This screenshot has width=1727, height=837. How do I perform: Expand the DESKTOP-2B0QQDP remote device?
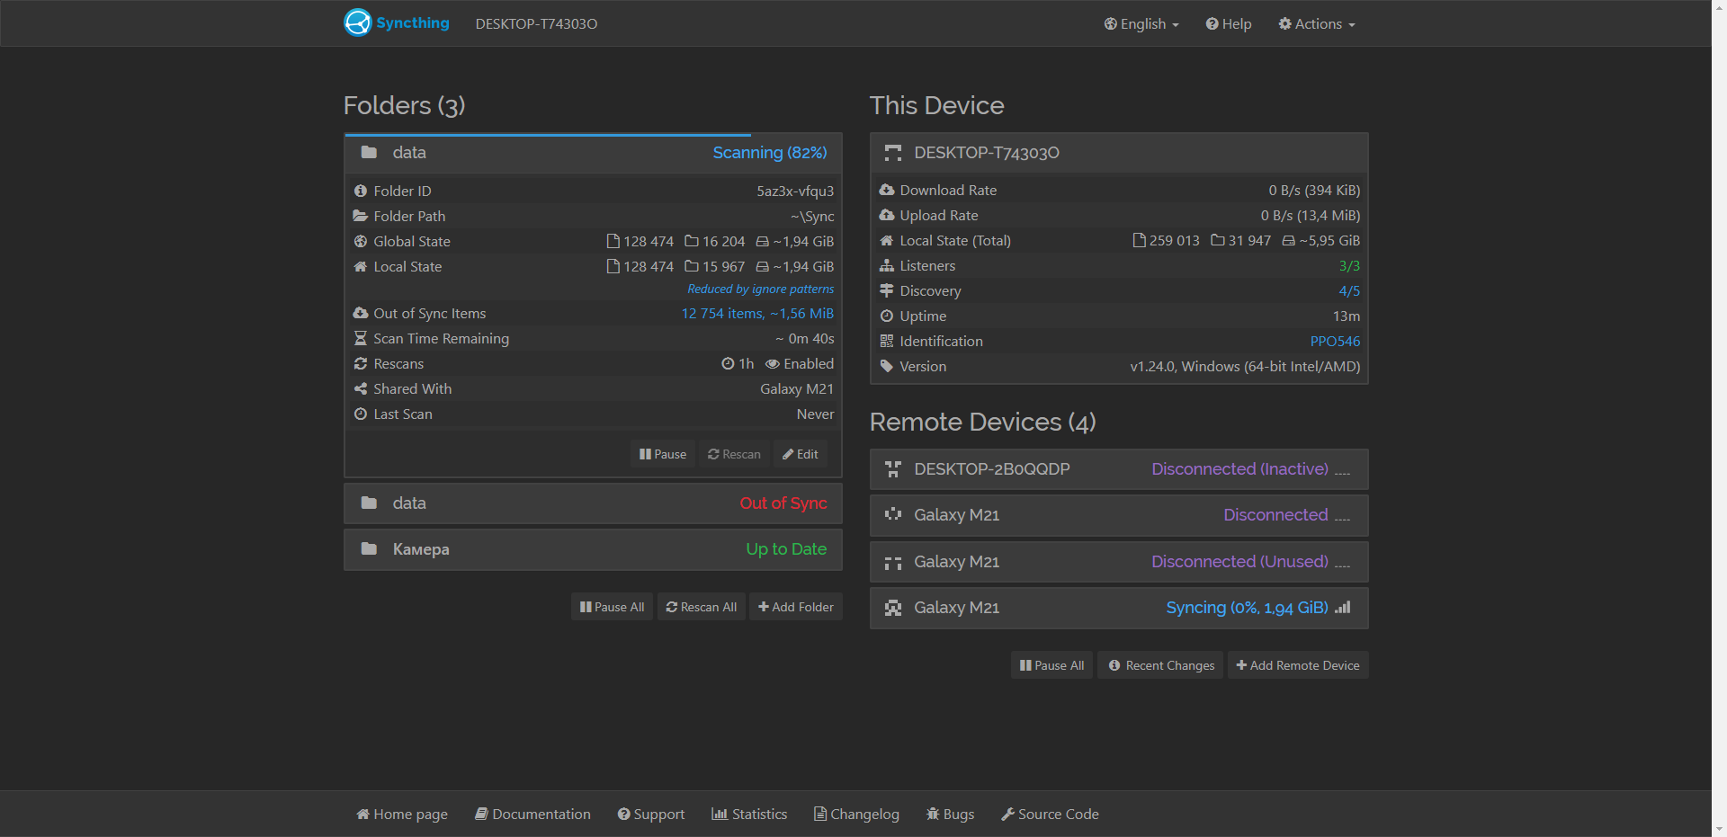pyautogui.click(x=1119, y=469)
